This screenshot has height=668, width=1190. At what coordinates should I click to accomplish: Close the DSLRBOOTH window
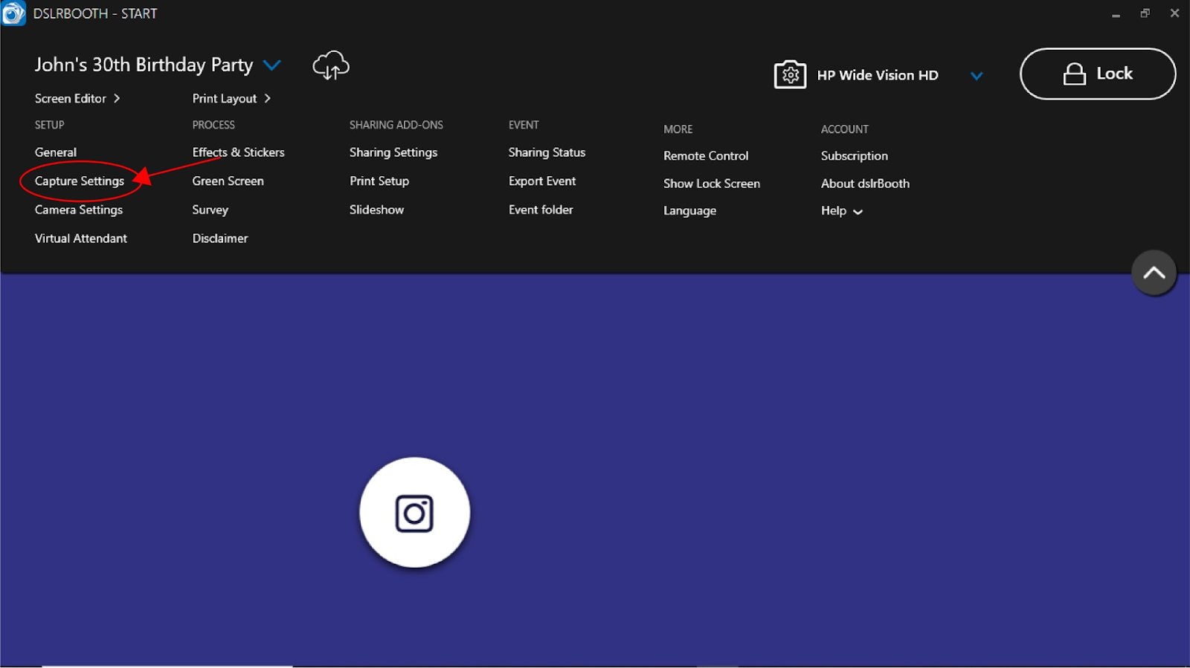coord(1174,13)
